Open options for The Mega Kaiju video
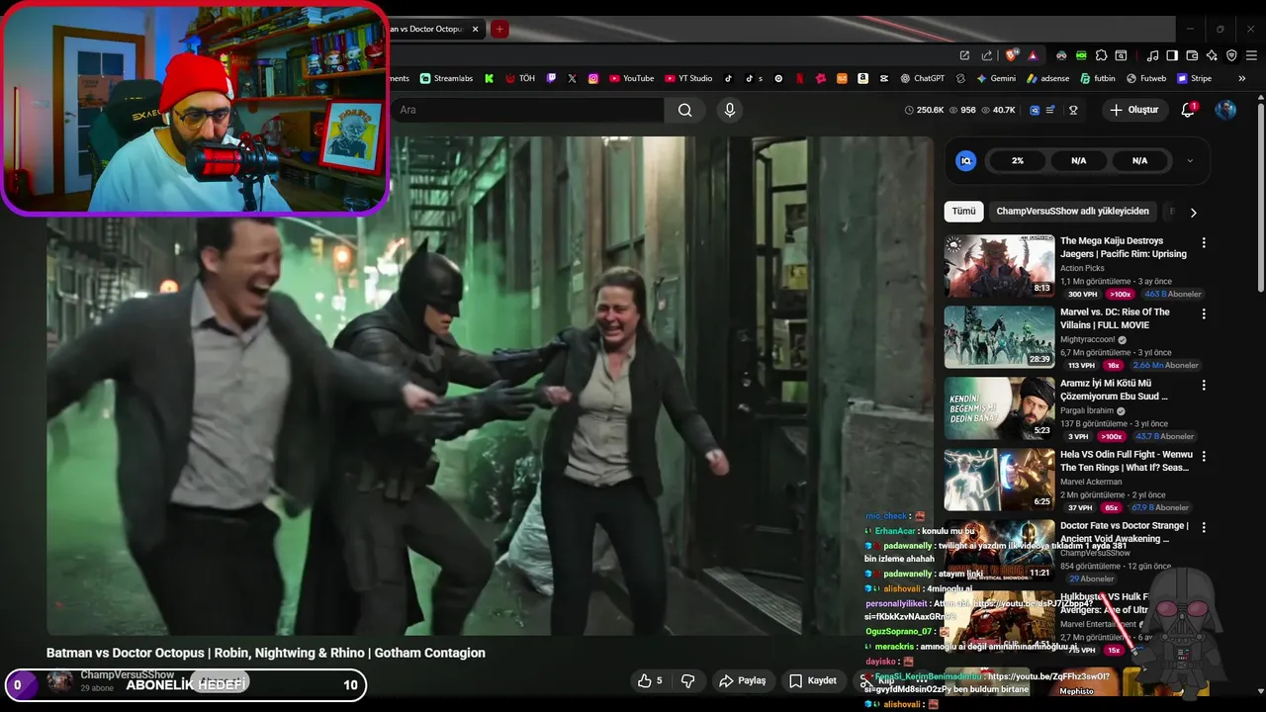The image size is (1266, 712). coord(1204,242)
